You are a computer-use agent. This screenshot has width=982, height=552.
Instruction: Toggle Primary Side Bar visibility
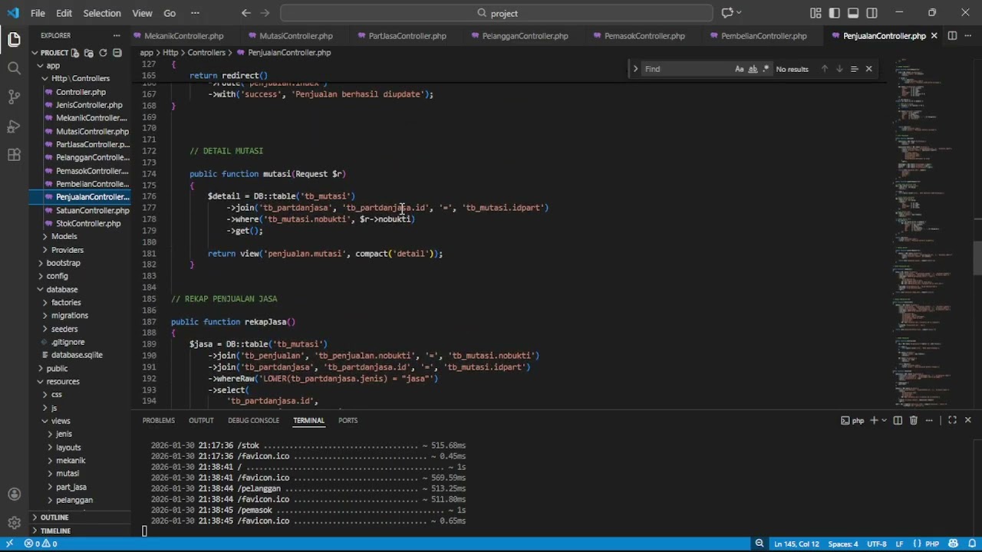point(834,13)
